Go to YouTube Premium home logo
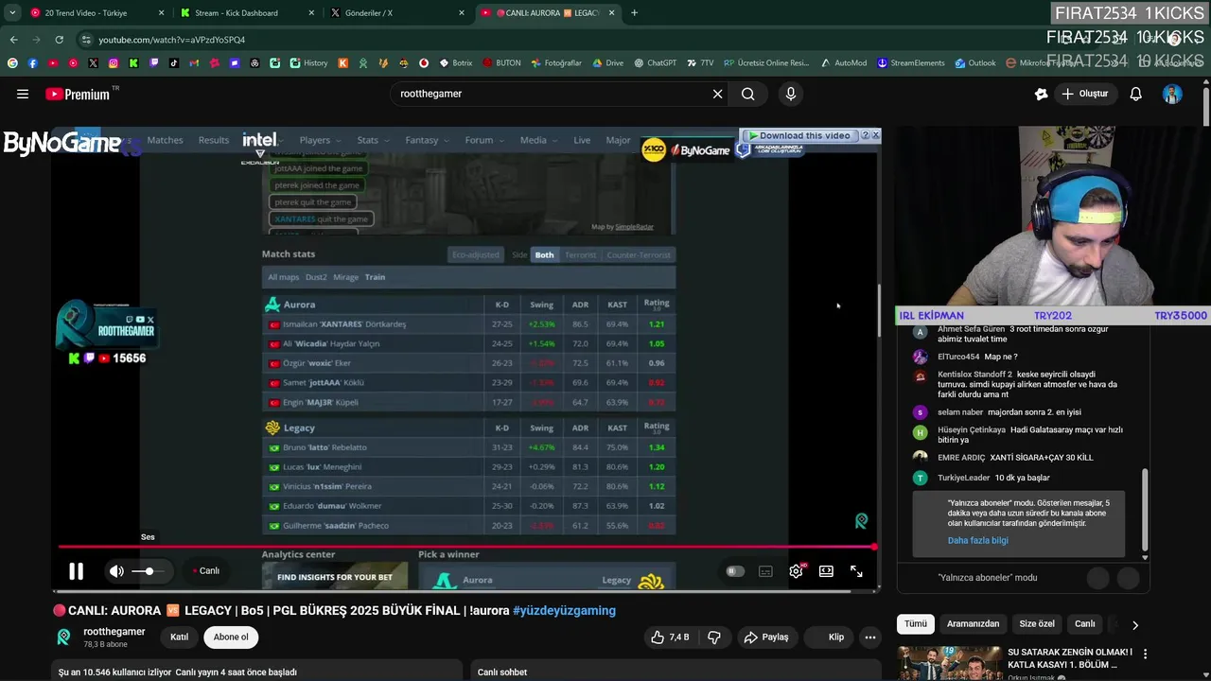 (78, 94)
